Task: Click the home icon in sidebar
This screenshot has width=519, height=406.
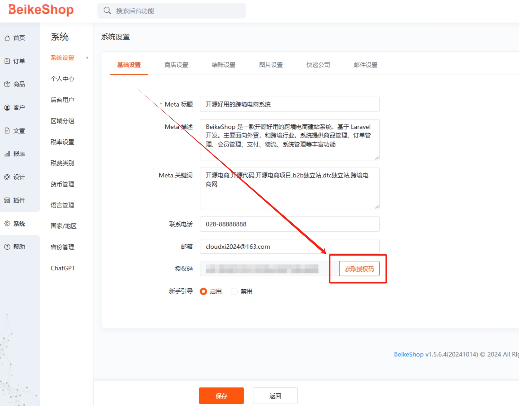Action: point(7,38)
